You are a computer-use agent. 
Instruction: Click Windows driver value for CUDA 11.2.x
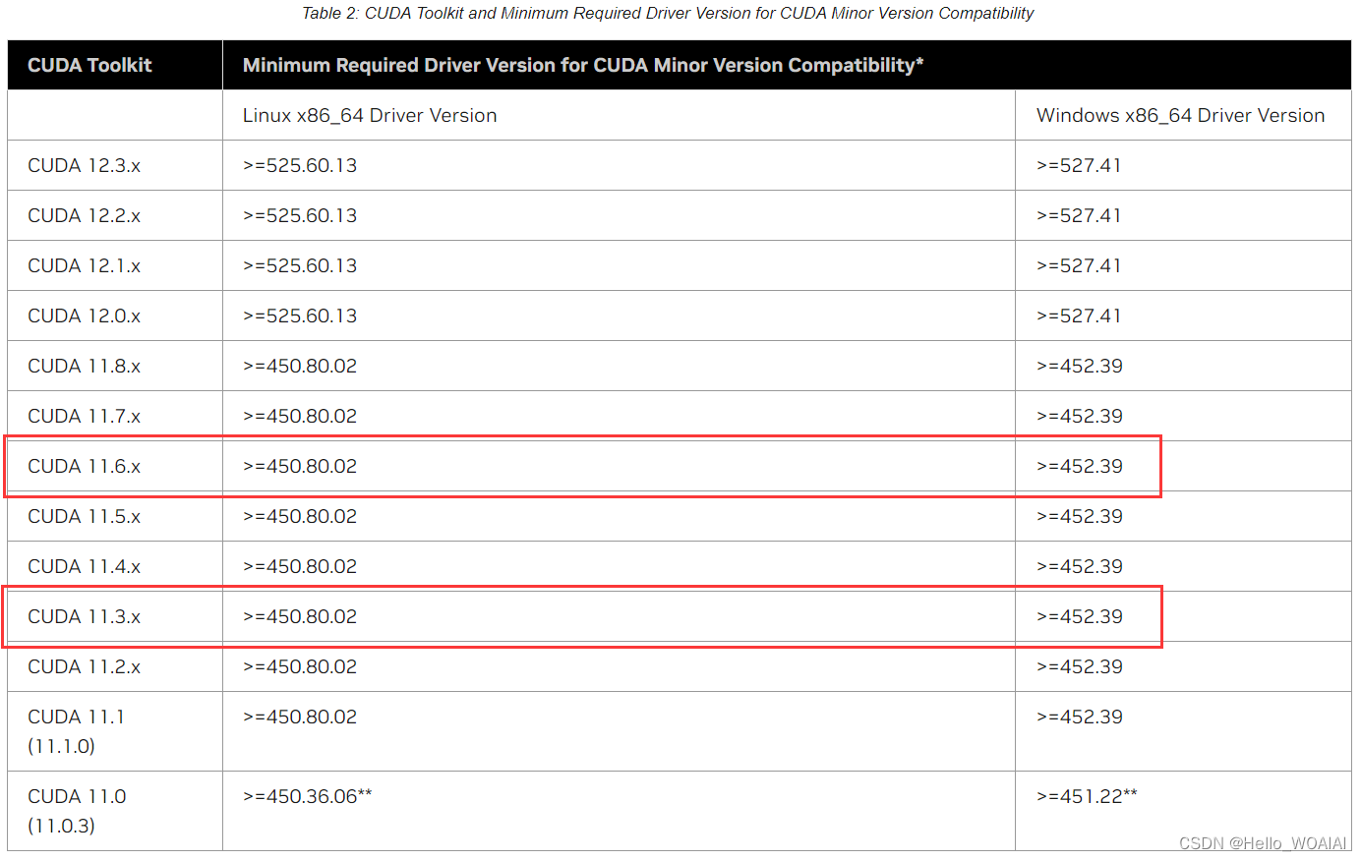tap(1080, 667)
